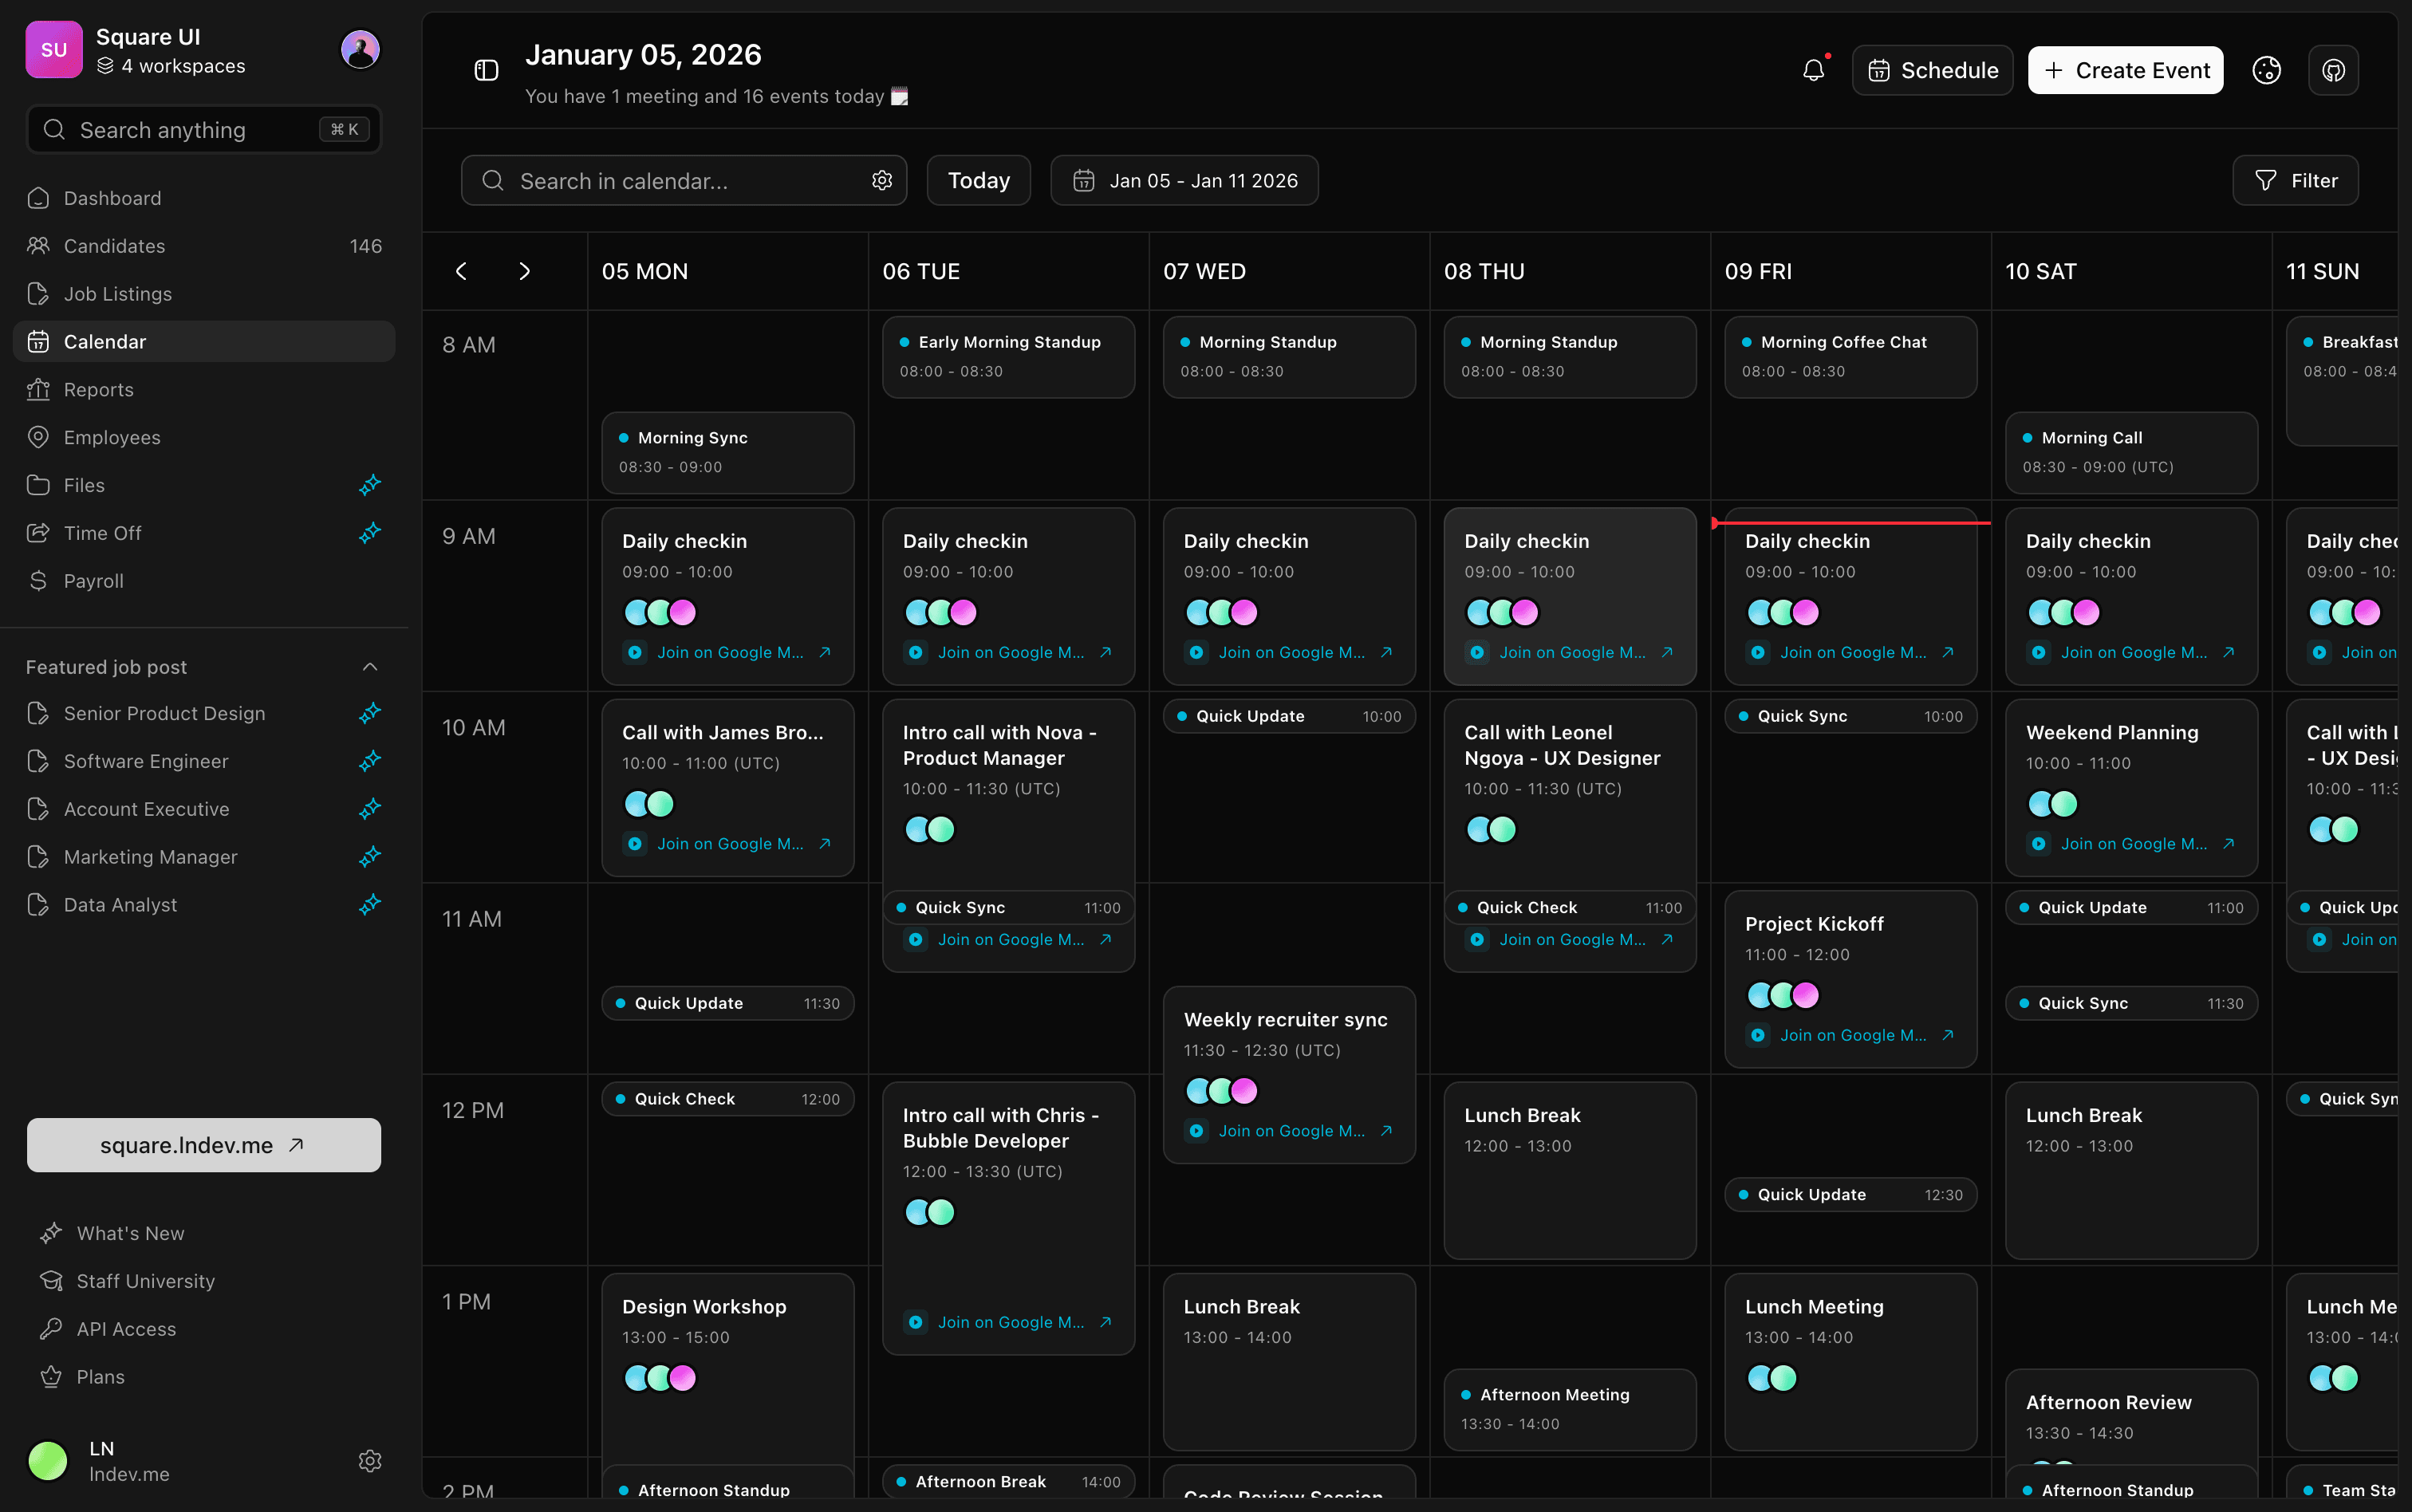Toggle the sidebar collapse control
The image size is (2412, 1512).
point(487,70)
